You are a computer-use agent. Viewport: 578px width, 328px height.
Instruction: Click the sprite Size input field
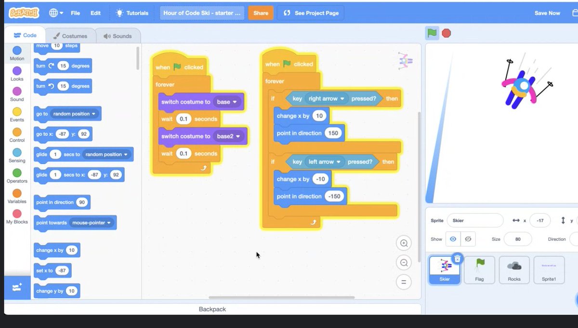pos(518,239)
